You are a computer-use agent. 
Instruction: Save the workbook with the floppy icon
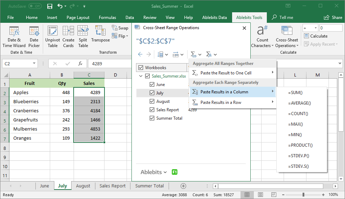click(x=50, y=6)
